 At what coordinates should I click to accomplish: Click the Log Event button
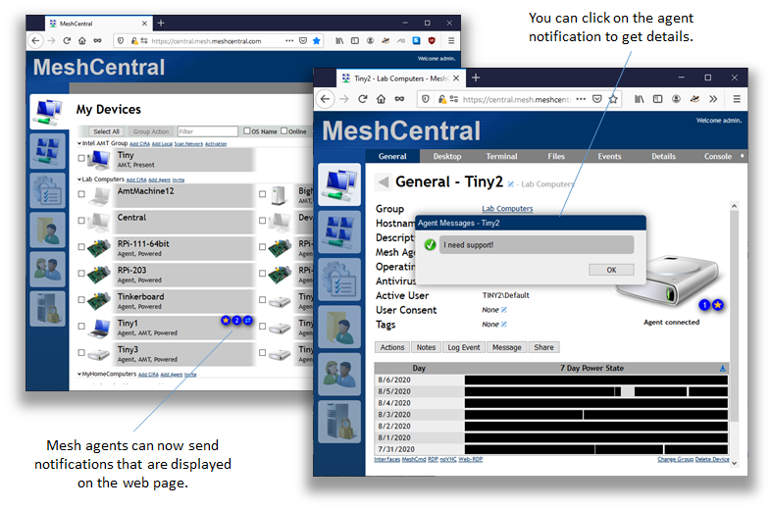coord(463,347)
